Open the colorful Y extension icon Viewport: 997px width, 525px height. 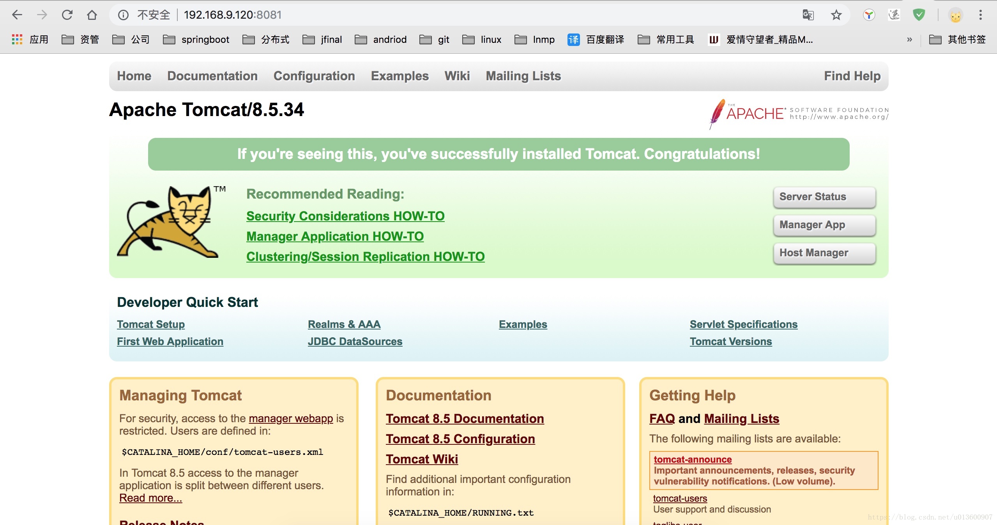[869, 15]
